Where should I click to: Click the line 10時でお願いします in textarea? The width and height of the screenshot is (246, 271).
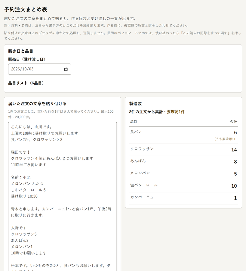click(x=29, y=253)
